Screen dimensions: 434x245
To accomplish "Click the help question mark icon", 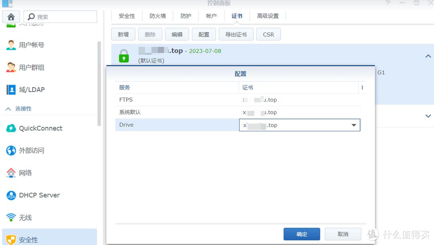I will tap(388, 3).
